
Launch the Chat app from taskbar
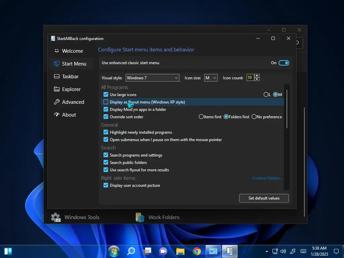click(163, 251)
